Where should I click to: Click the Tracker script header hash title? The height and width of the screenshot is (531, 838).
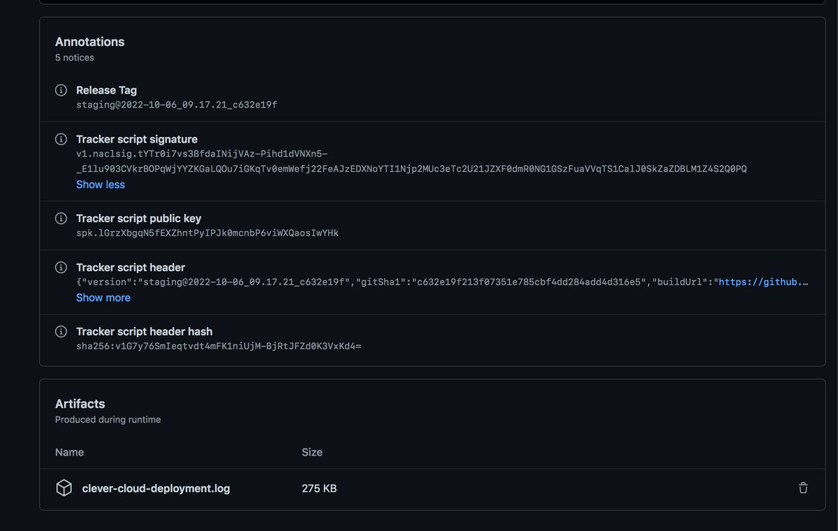(145, 331)
